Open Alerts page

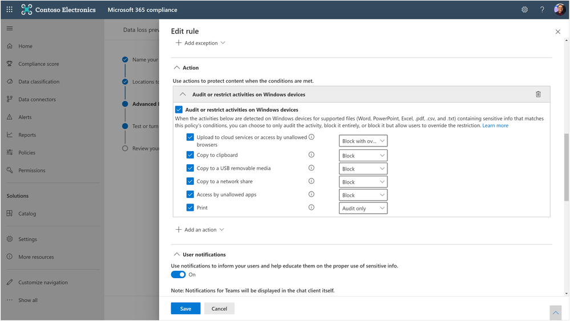[25, 117]
